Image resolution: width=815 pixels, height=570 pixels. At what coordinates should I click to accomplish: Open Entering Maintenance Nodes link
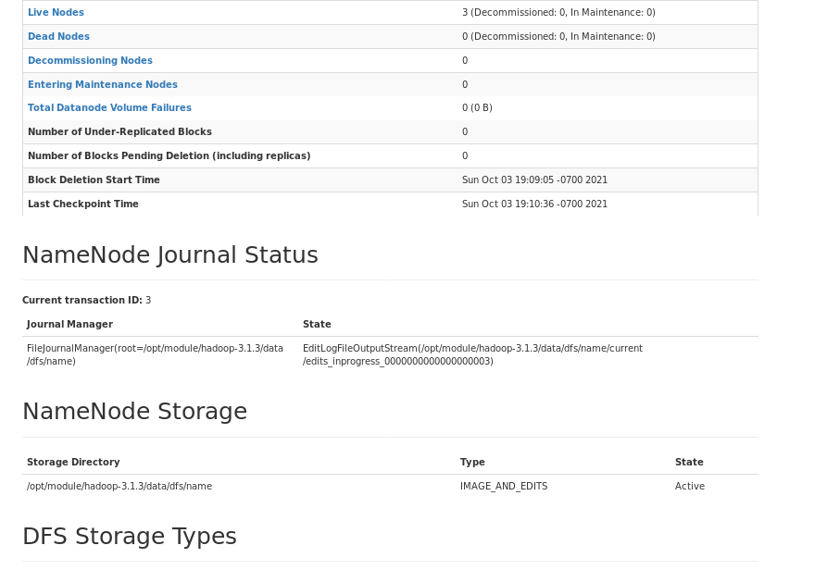103,84
